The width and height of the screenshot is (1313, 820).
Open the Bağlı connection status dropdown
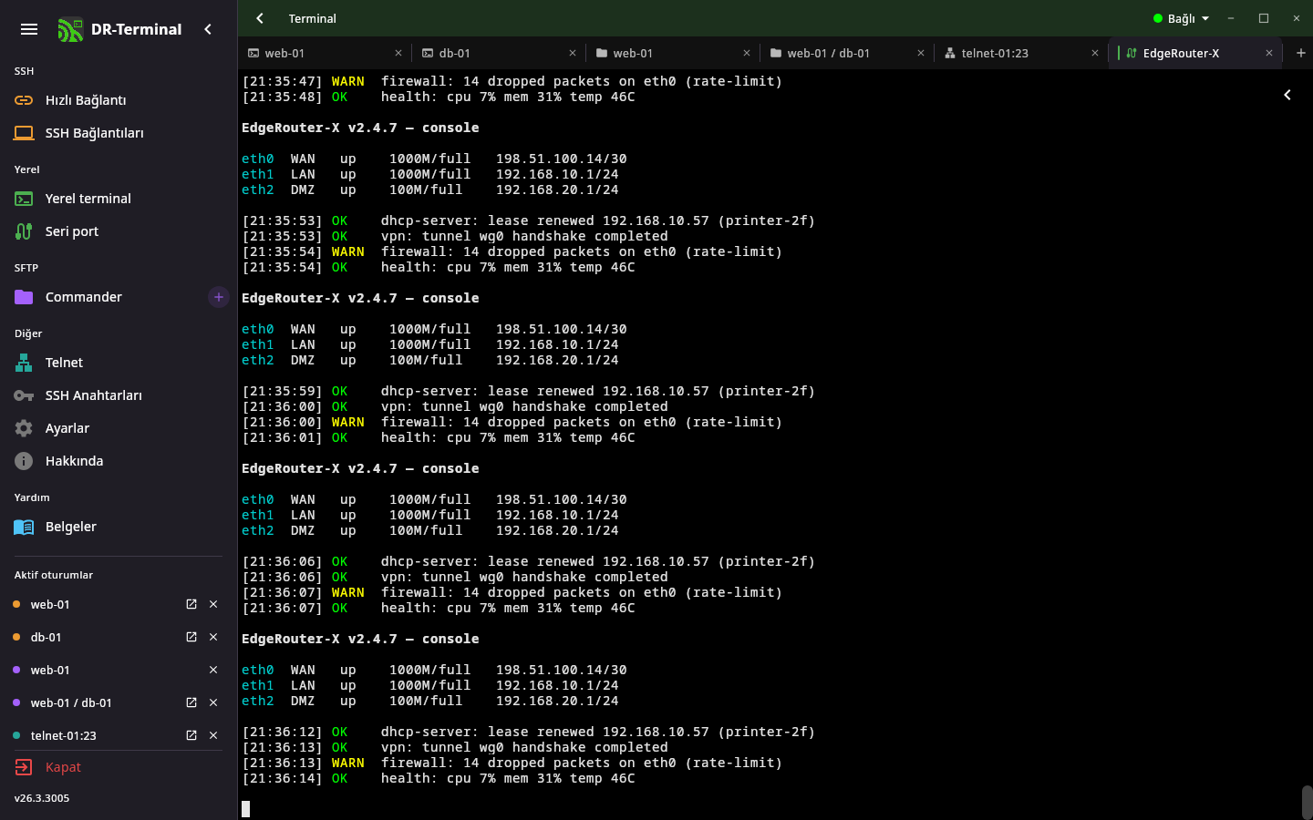pos(1182,18)
